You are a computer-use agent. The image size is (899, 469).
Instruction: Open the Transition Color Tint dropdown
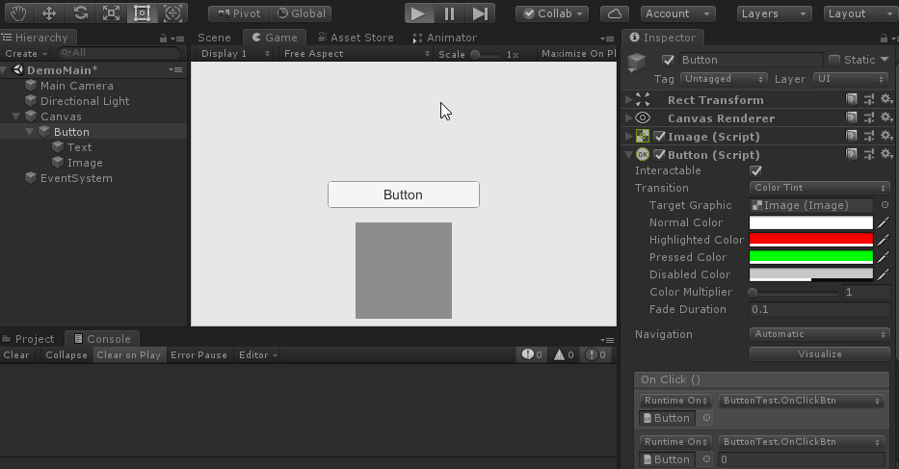pos(820,188)
